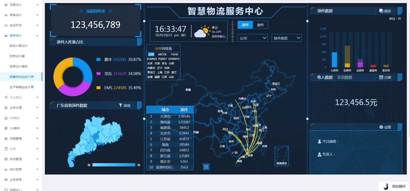Open the 日期 calendar icon

point(381,77)
